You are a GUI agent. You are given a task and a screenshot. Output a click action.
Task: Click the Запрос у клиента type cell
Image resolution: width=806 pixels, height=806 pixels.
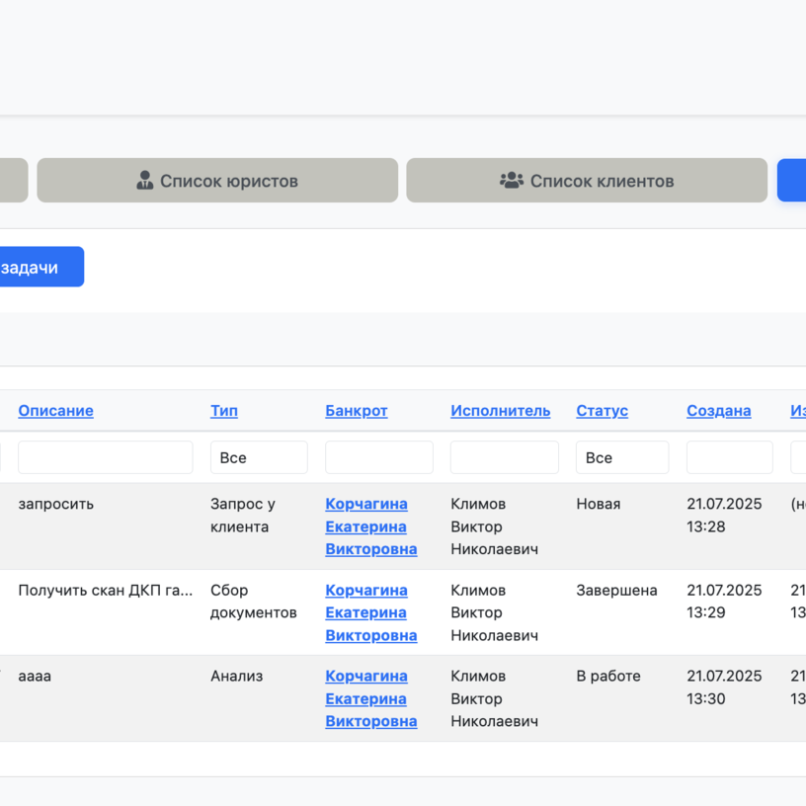(x=243, y=515)
